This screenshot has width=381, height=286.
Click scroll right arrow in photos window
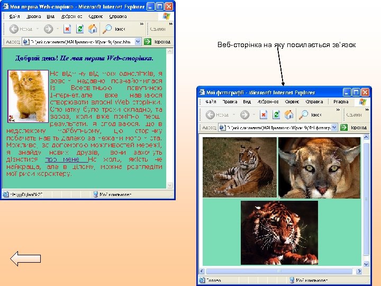[360, 271]
